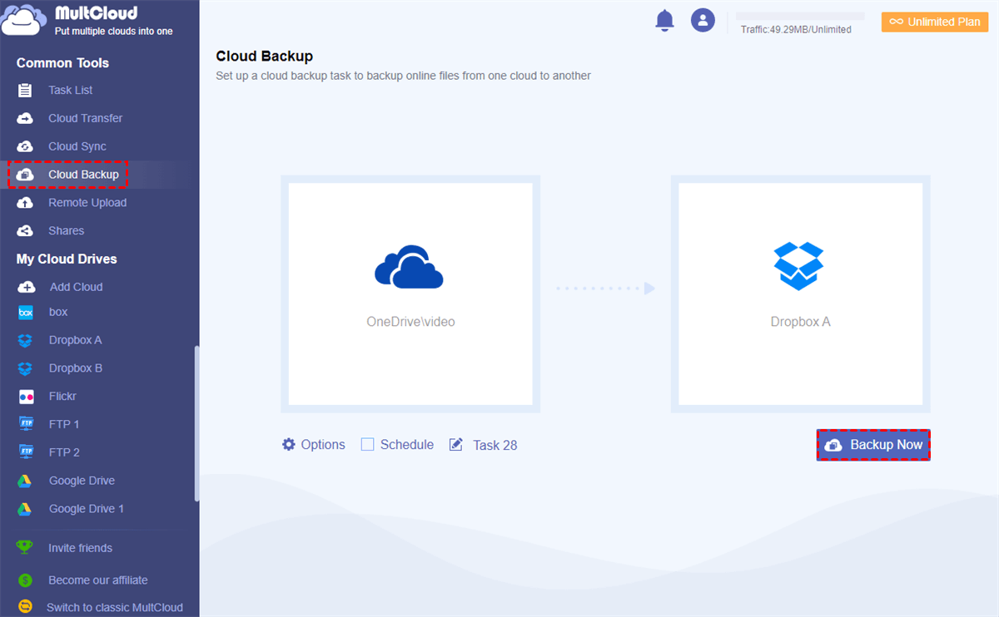Click the Task List clipboard icon
The height and width of the screenshot is (617, 999).
[25, 90]
